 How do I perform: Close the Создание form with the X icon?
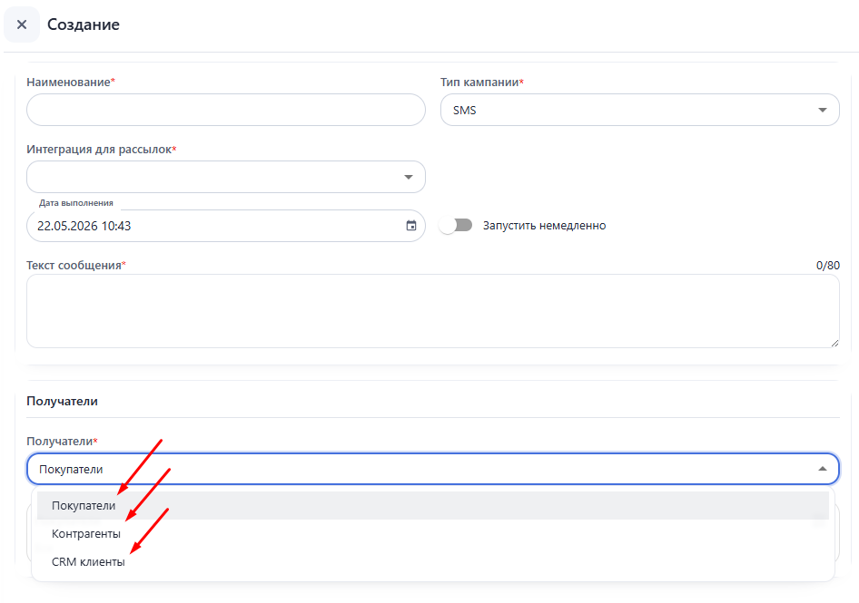[22, 24]
